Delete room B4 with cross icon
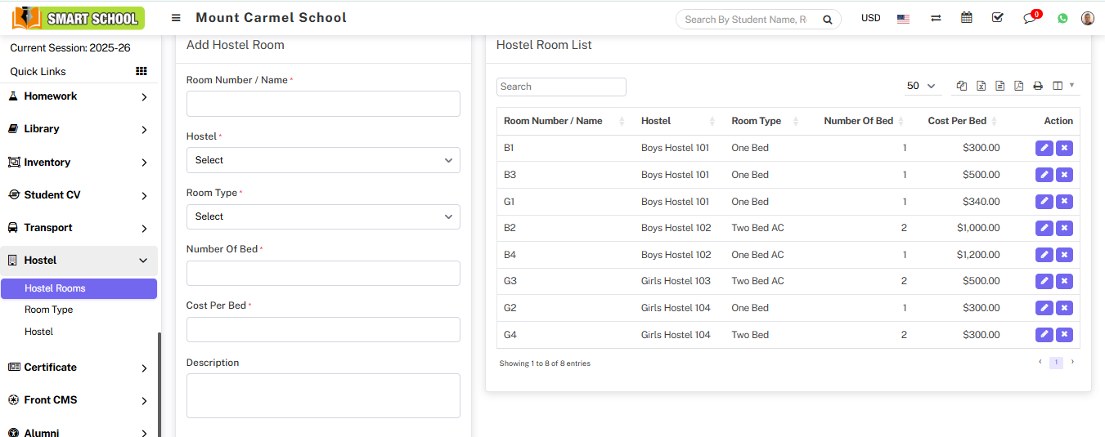Image resolution: width=1105 pixels, height=437 pixels. click(x=1064, y=255)
